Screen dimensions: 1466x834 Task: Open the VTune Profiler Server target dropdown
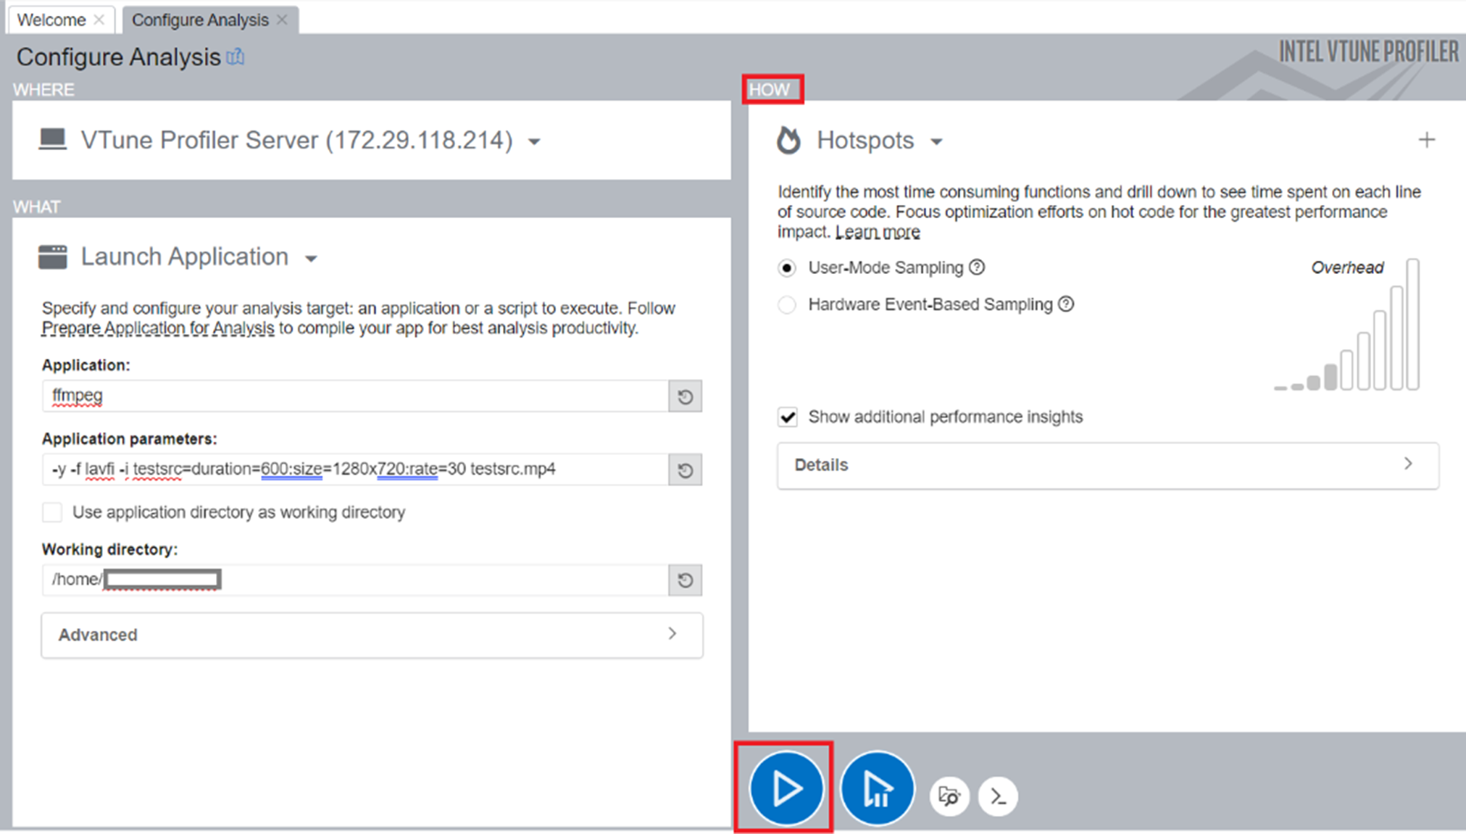(534, 141)
